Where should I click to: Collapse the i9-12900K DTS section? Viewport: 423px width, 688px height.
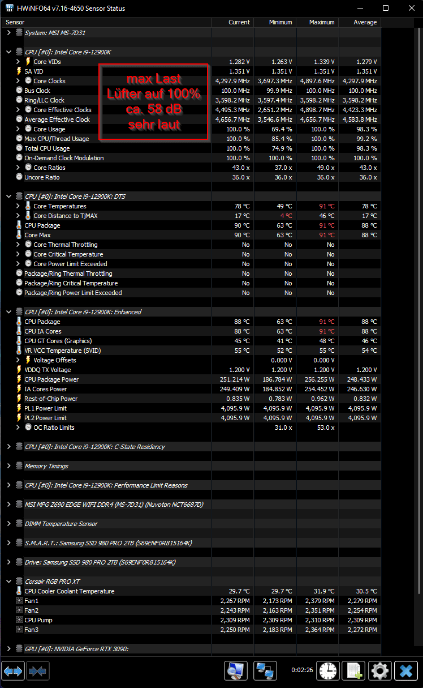(x=8, y=196)
